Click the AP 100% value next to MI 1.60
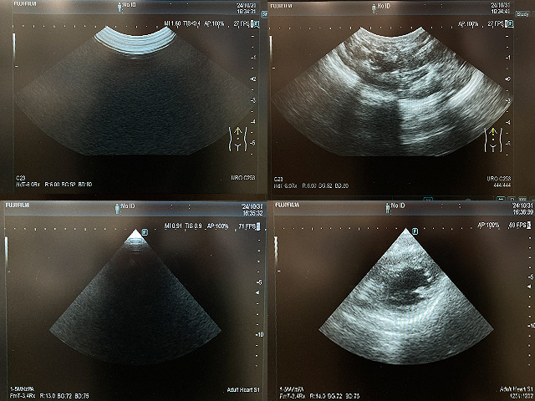Image resolution: width=535 pixels, height=401 pixels. [214, 23]
